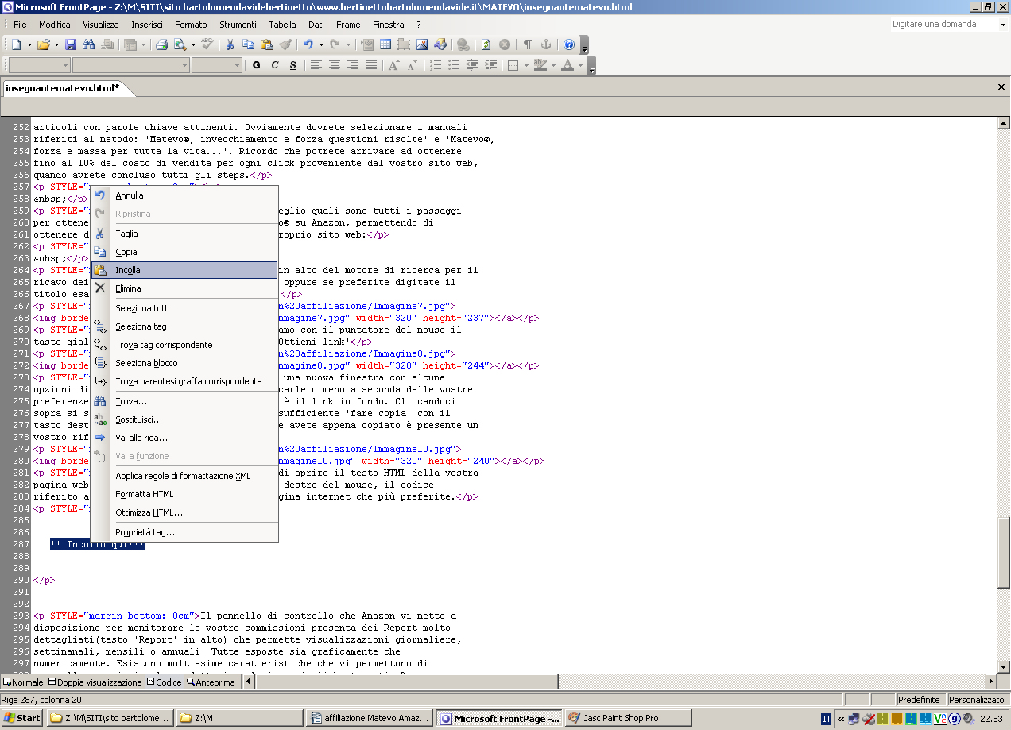Click the Cut scissors toolbar icon

[230, 44]
